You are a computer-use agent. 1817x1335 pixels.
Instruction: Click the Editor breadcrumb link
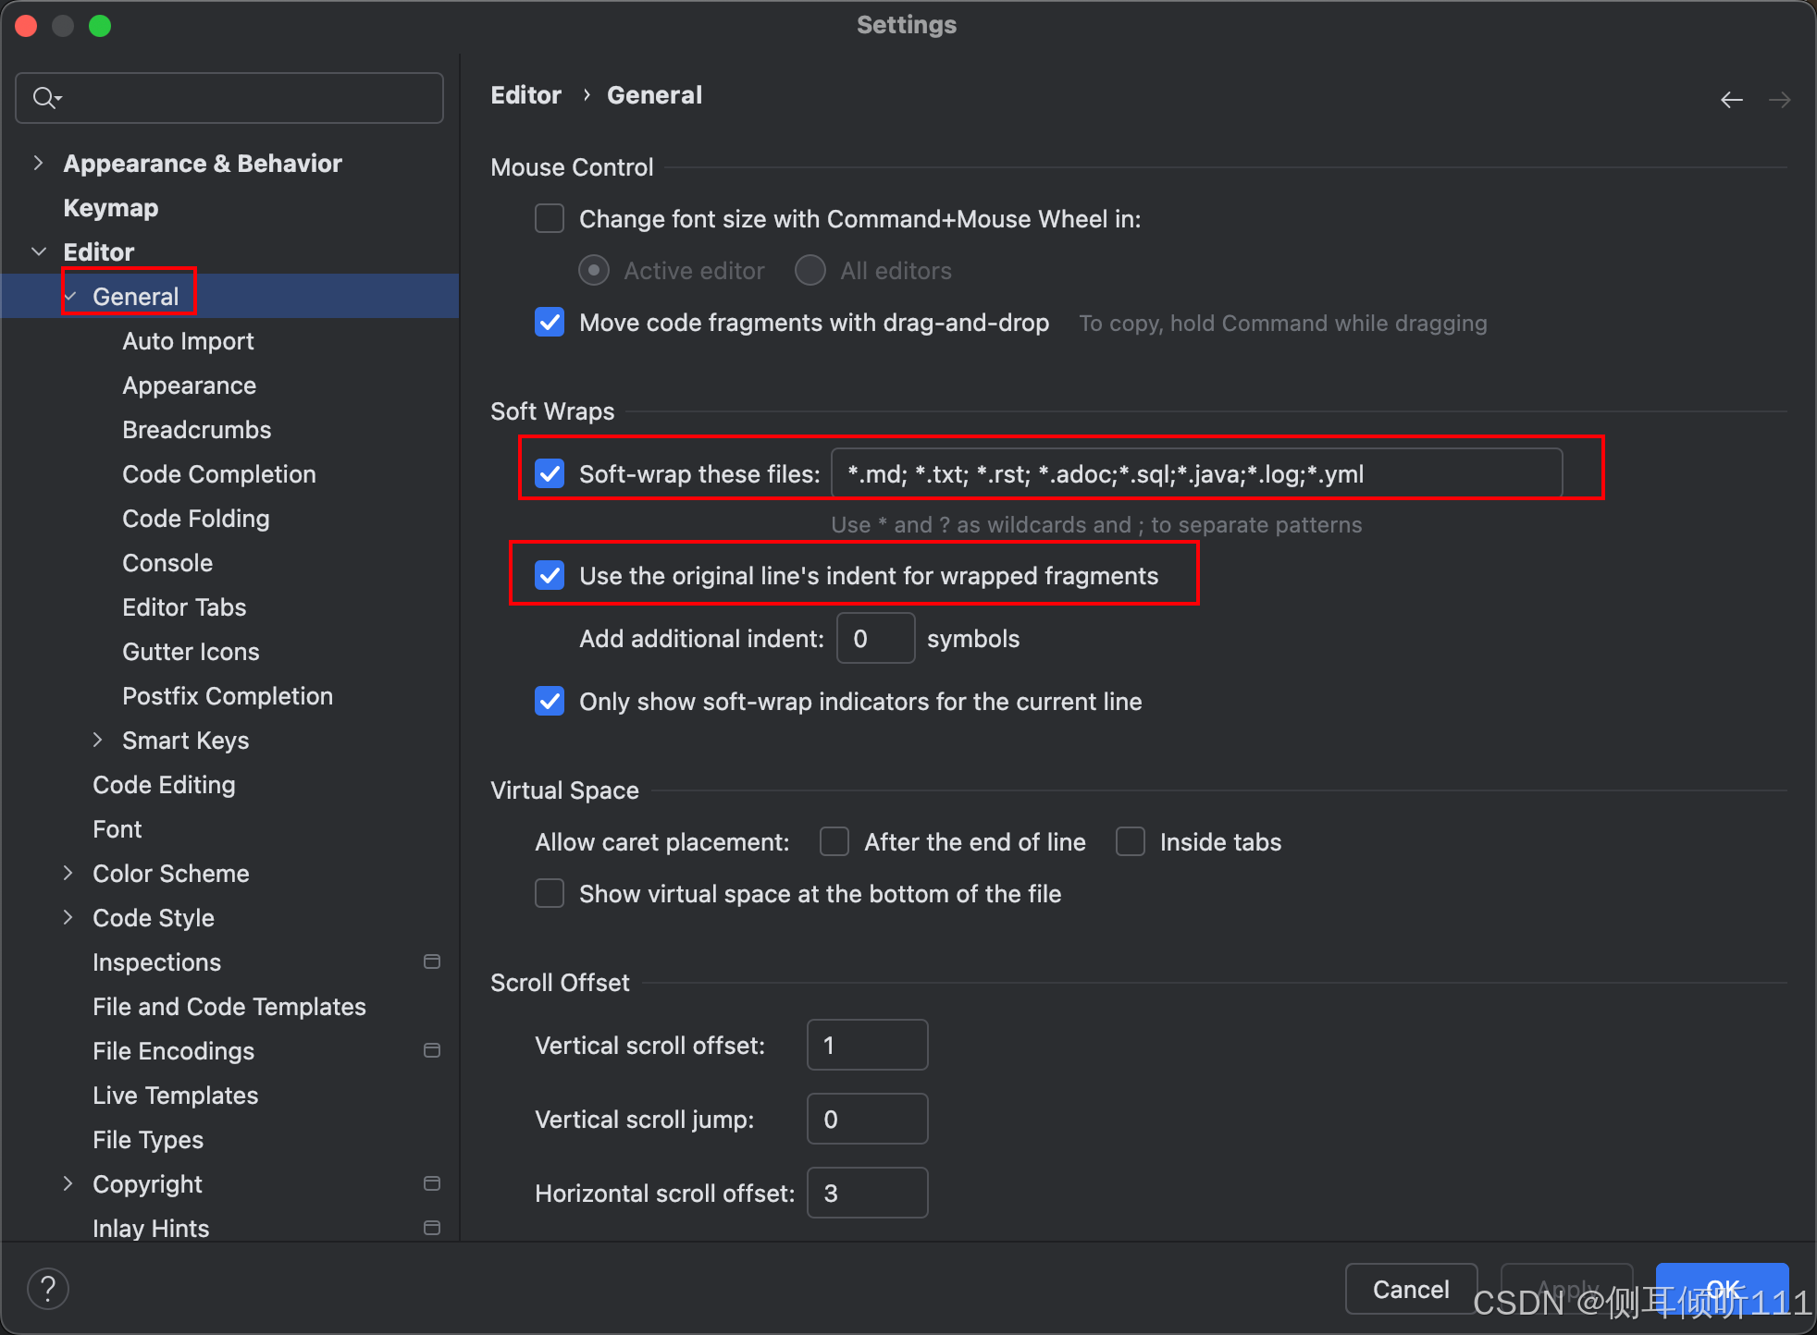525,95
